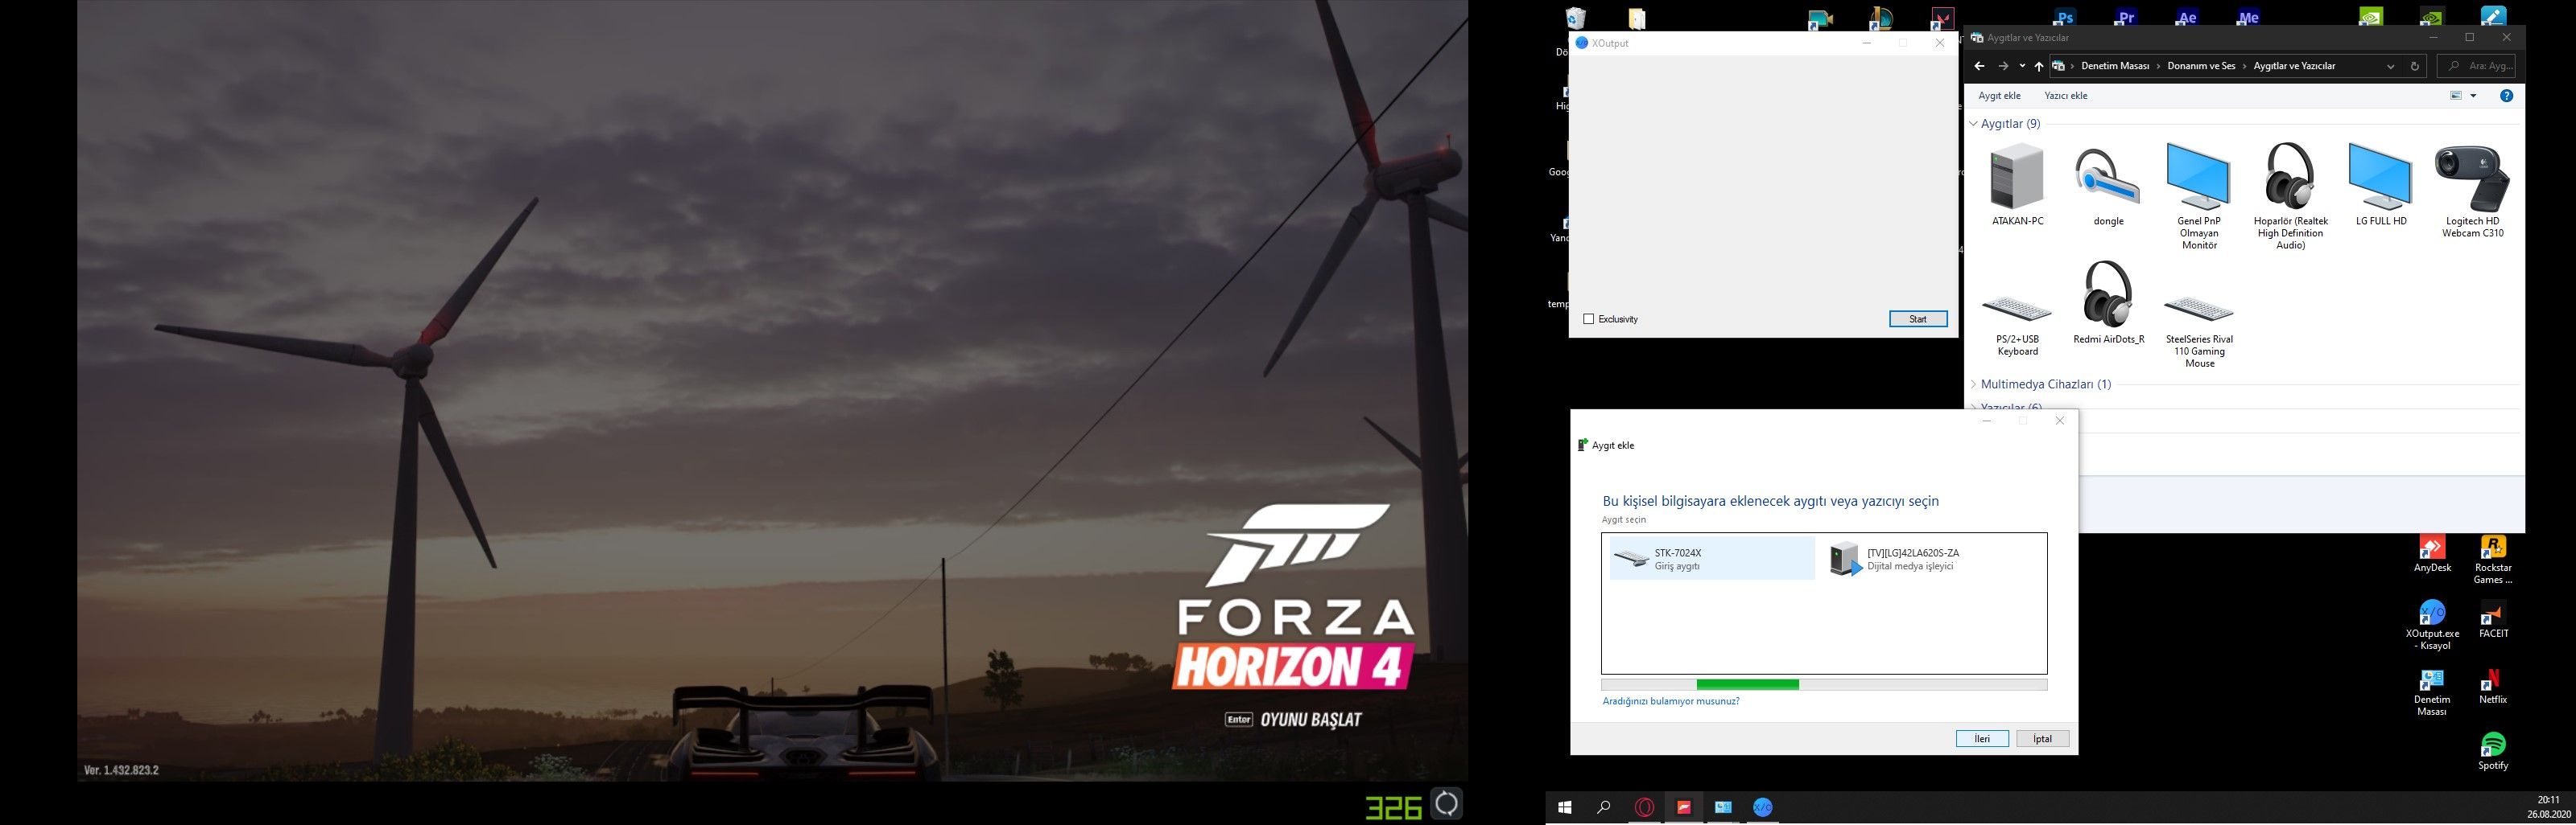Screen dimensions: 2576x825
Task: Click the XOutput taskbar icon
Action: [1762, 807]
